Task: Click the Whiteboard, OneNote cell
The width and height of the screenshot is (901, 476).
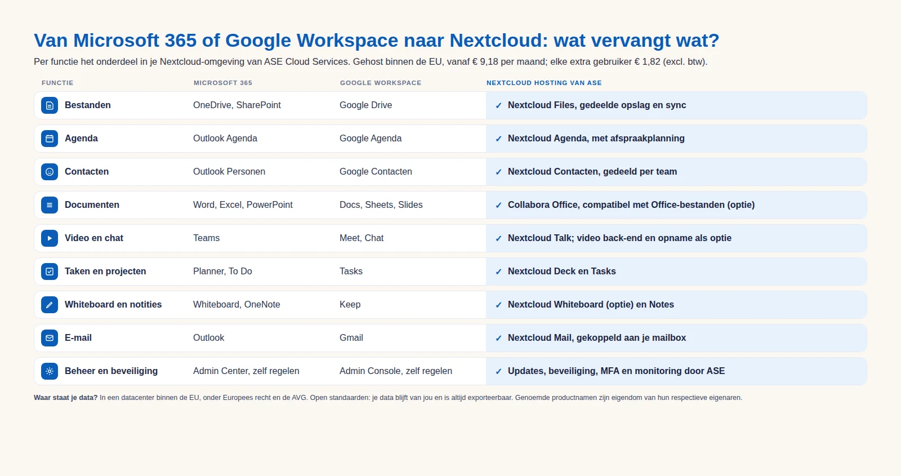Action: tap(237, 305)
